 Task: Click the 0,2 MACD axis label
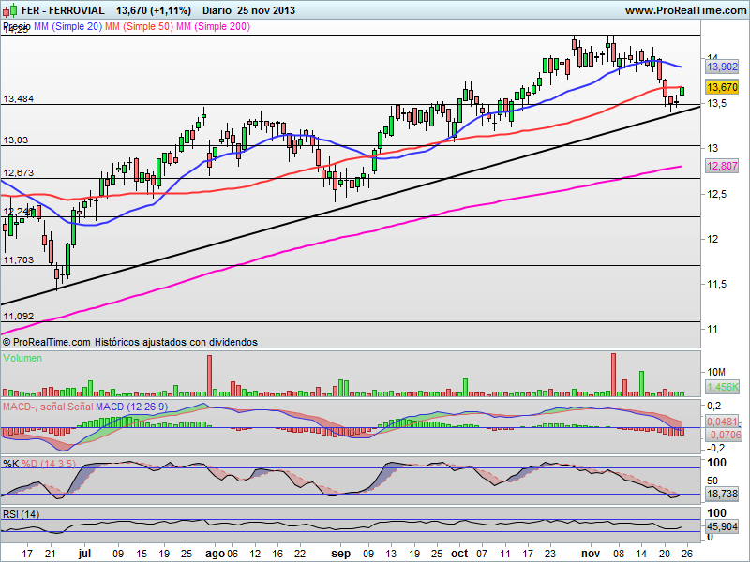coord(713,406)
